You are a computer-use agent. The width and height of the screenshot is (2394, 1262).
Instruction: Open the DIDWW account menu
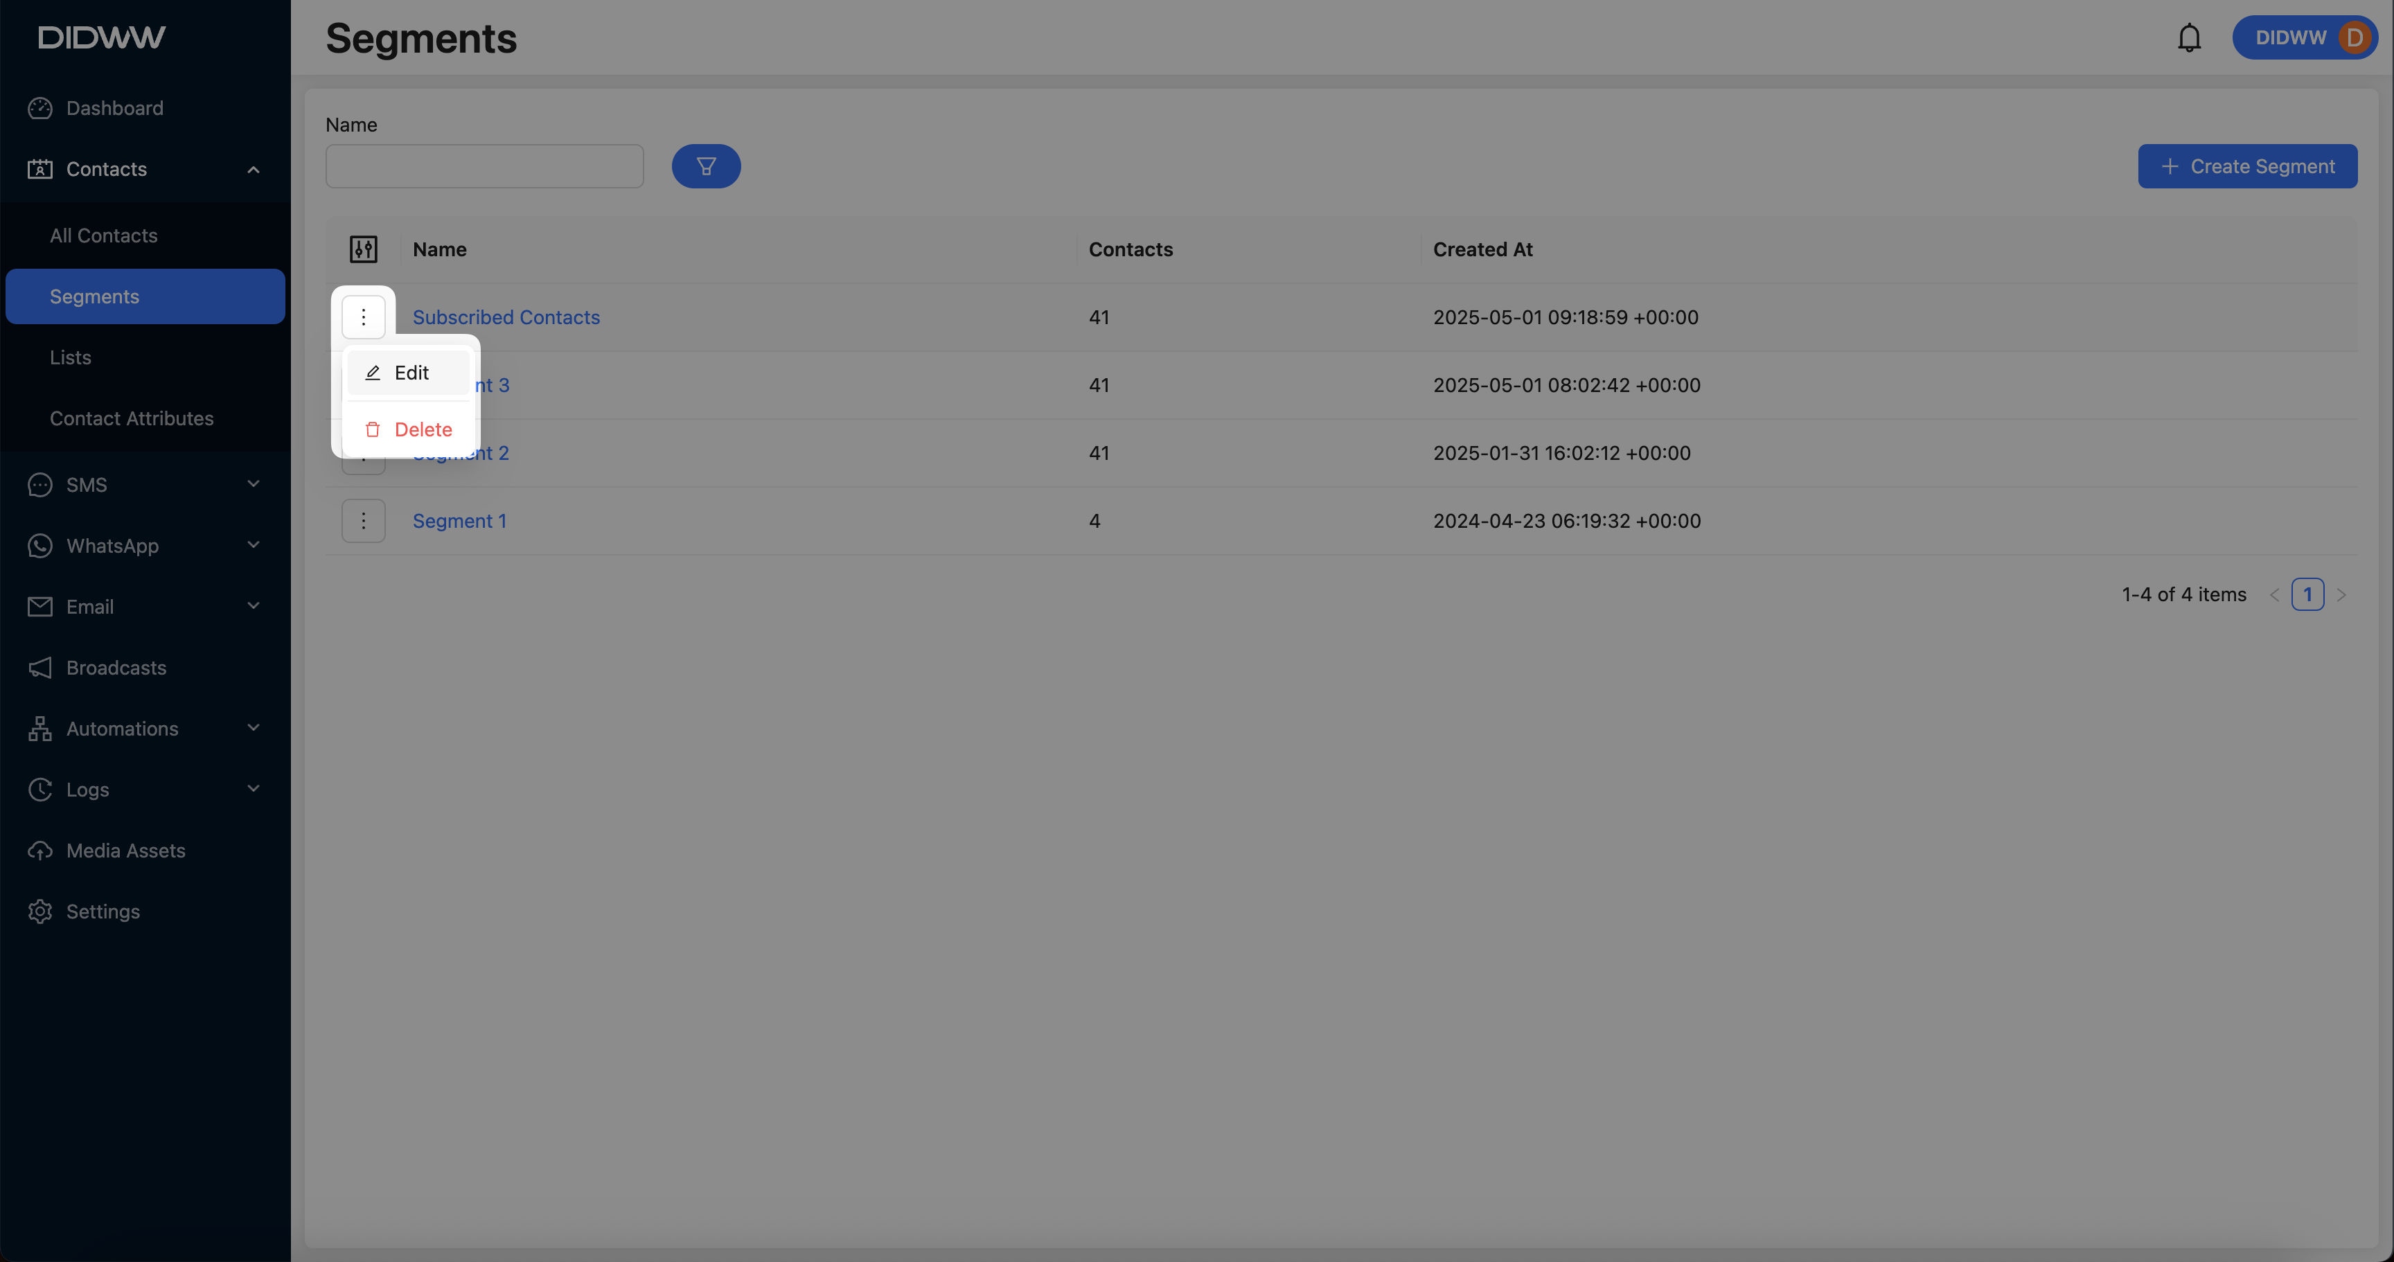(2305, 38)
